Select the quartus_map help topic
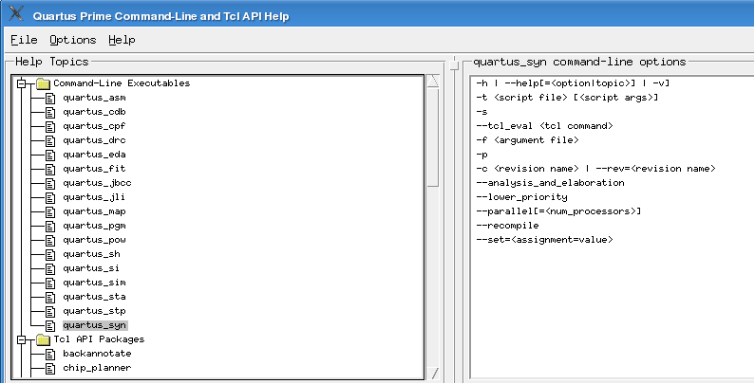Viewport: 755px width, 384px height. pyautogui.click(x=94, y=211)
